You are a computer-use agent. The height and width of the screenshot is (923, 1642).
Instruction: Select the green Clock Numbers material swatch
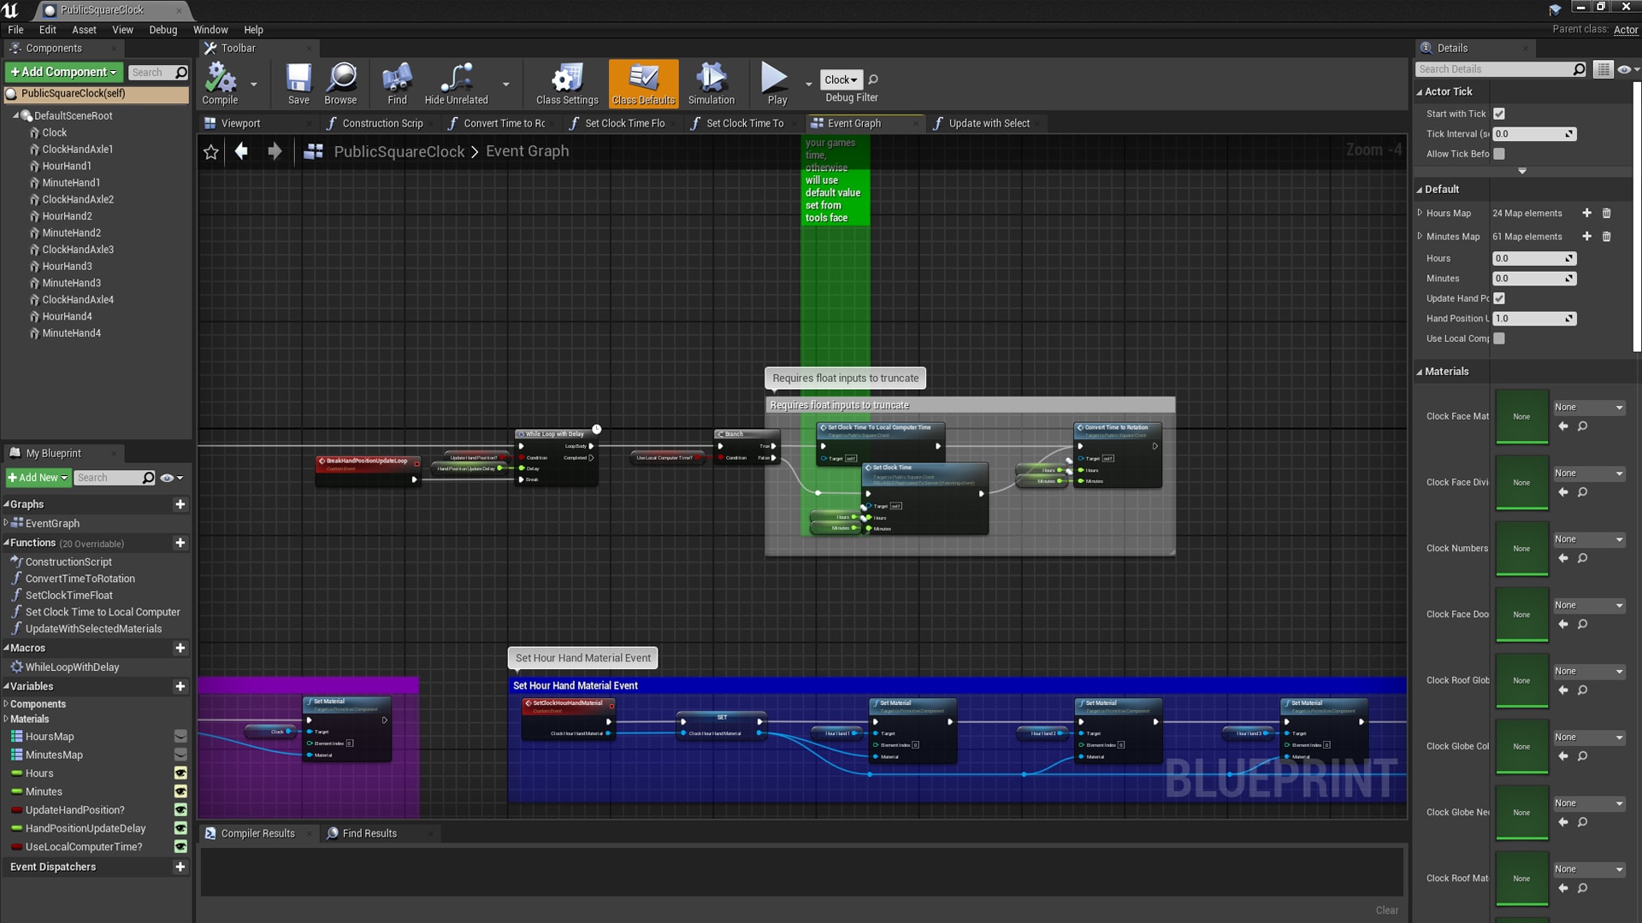1521,548
